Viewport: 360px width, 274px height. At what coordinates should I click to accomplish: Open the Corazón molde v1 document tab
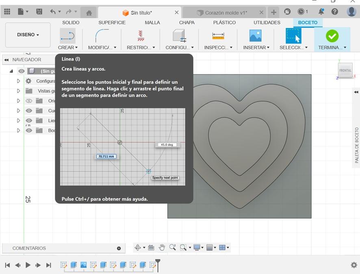pyautogui.click(x=223, y=13)
